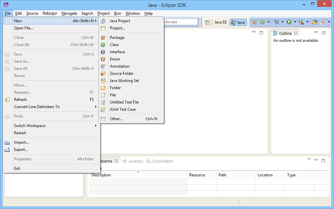Click the Java Project icon in New submenu
Image resolution: width=334 pixels, height=209 pixels.
[103, 21]
